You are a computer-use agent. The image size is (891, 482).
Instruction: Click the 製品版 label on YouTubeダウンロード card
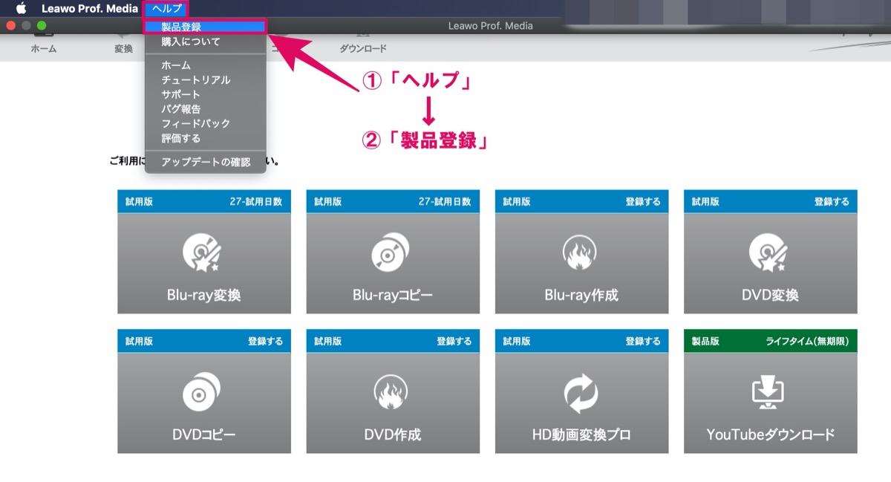(705, 341)
